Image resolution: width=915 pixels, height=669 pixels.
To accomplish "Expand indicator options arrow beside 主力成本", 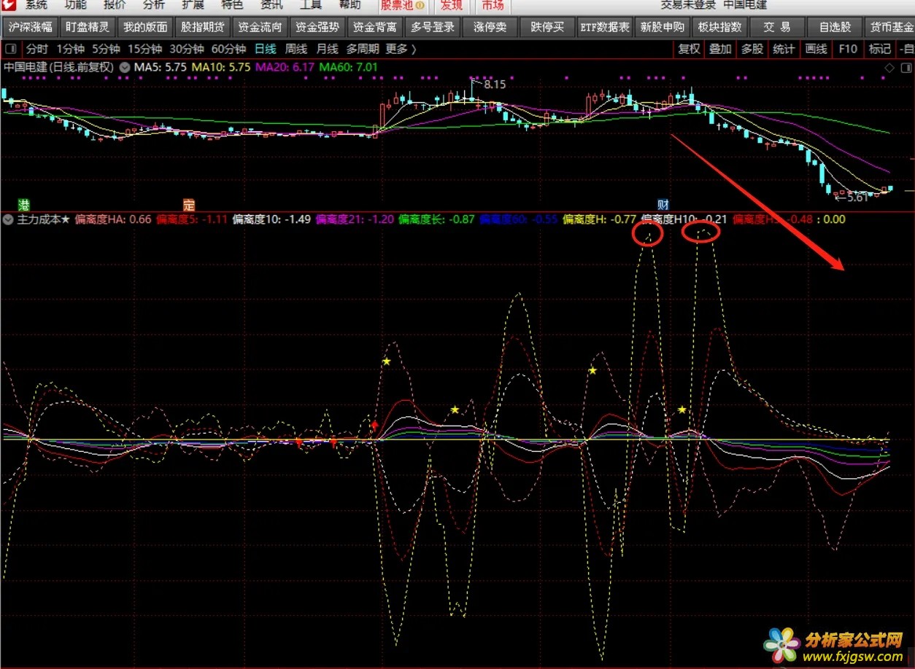I will (x=8, y=219).
